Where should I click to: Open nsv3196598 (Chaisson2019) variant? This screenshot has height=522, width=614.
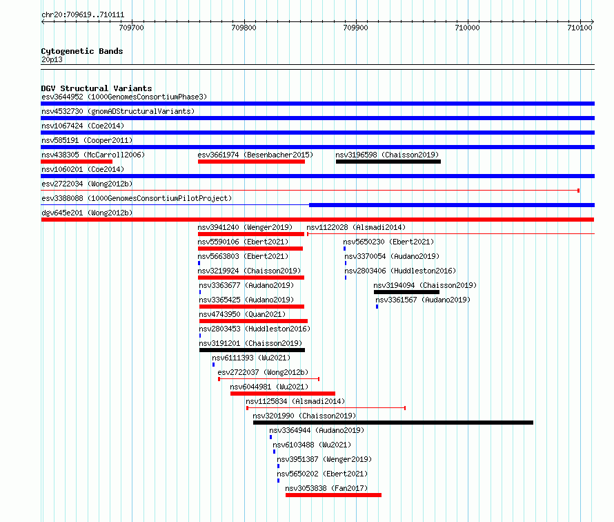(387, 155)
